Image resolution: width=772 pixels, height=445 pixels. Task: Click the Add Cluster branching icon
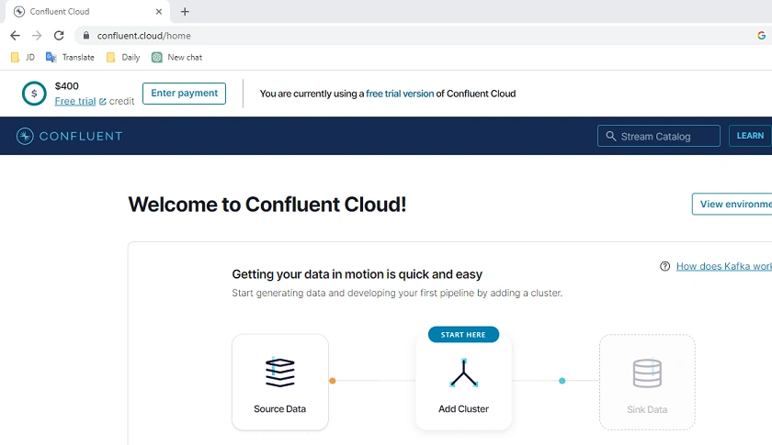tap(463, 373)
